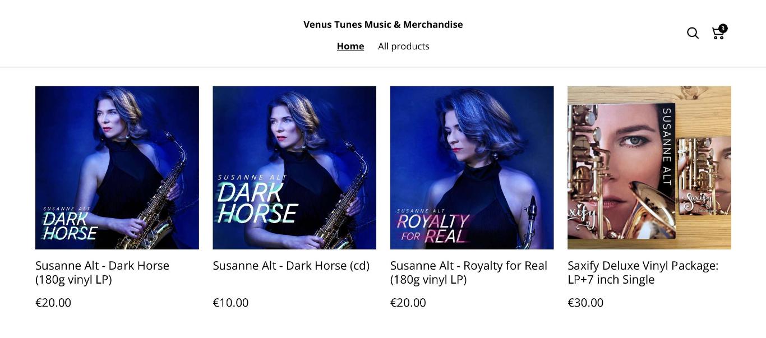Open the All products menu item
Screen dimensions: 766x338
[404, 47]
